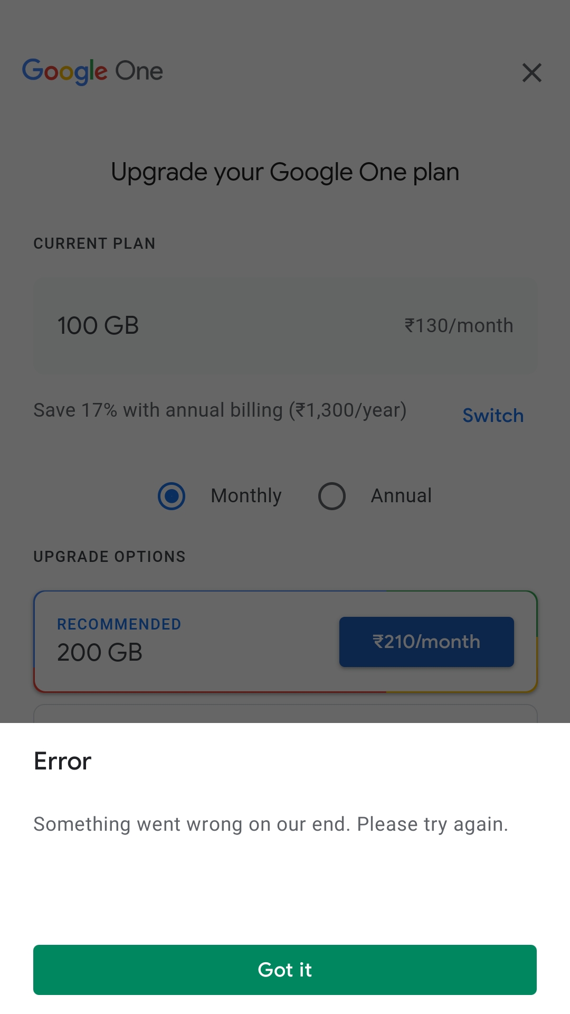Close the upgrade screen with X icon

point(531,73)
